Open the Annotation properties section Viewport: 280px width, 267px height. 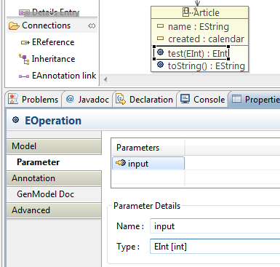(x=54, y=178)
